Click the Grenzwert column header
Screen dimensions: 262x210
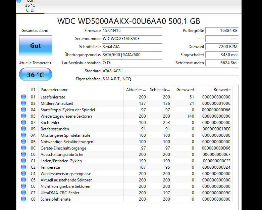(x=184, y=90)
